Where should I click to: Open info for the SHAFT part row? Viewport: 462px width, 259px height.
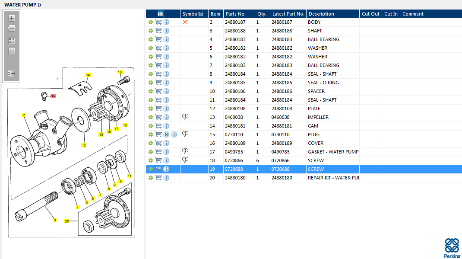coord(166,31)
